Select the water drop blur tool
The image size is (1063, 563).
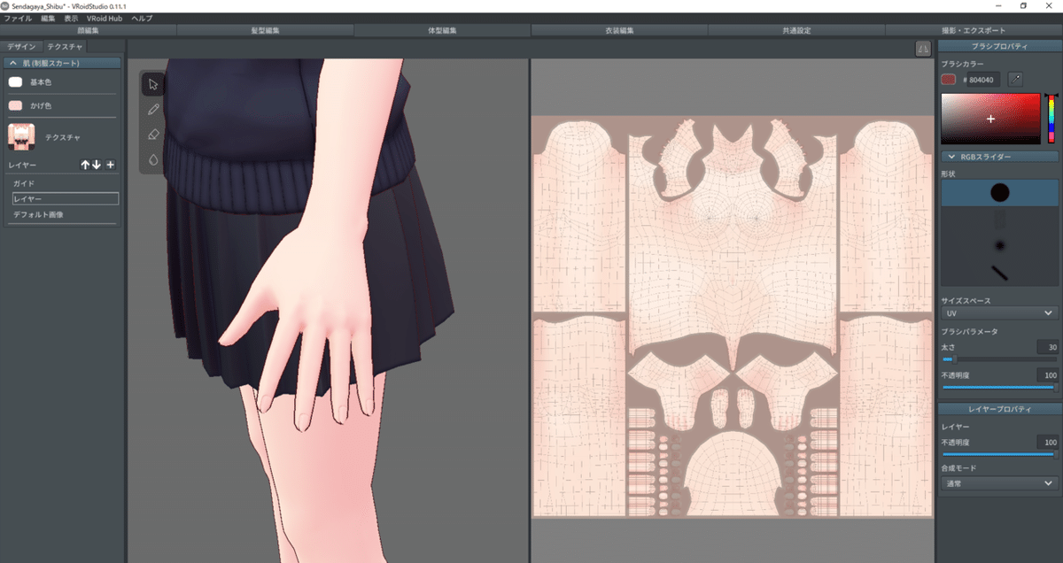(153, 160)
